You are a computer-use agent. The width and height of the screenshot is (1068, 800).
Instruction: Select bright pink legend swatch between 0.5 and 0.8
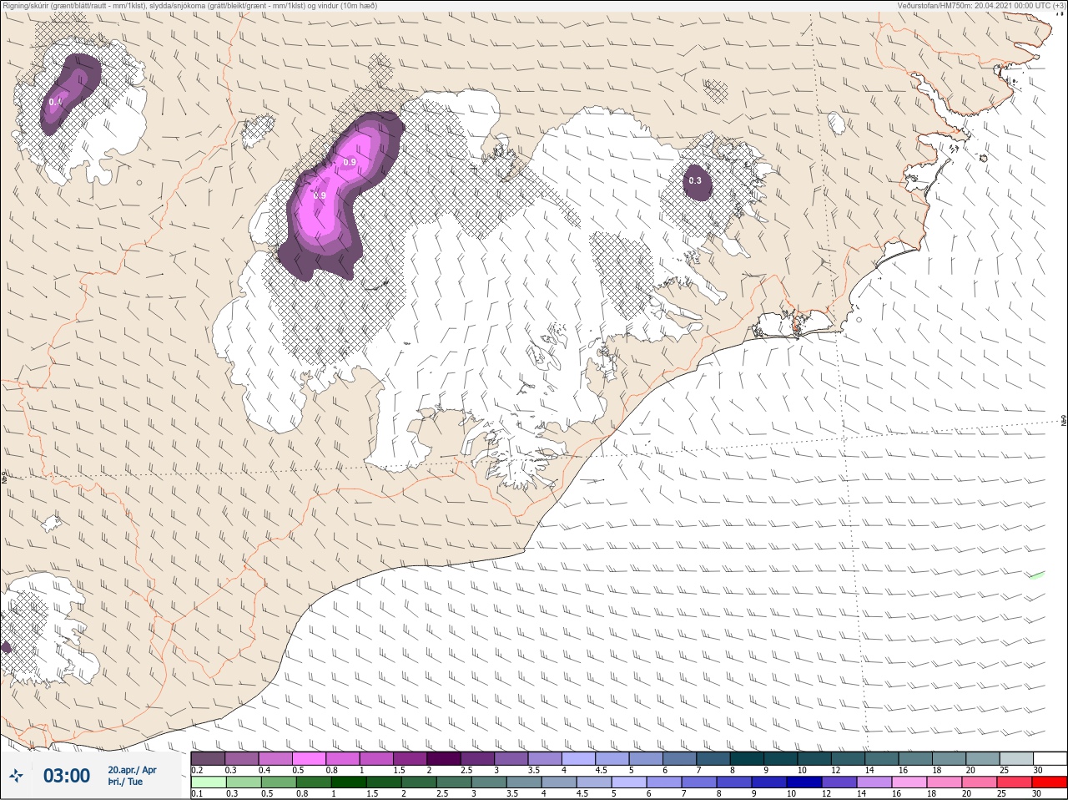click(x=310, y=758)
